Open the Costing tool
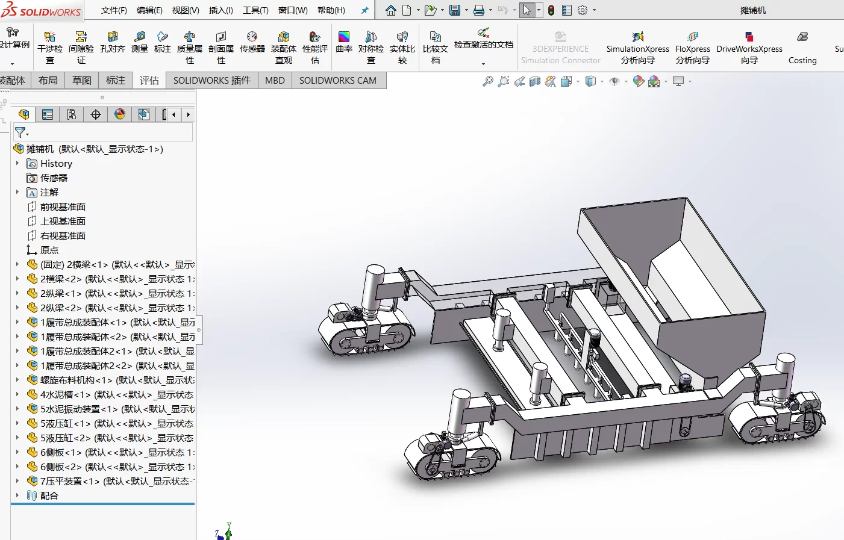Screen dimensions: 844x540 pyautogui.click(x=802, y=48)
